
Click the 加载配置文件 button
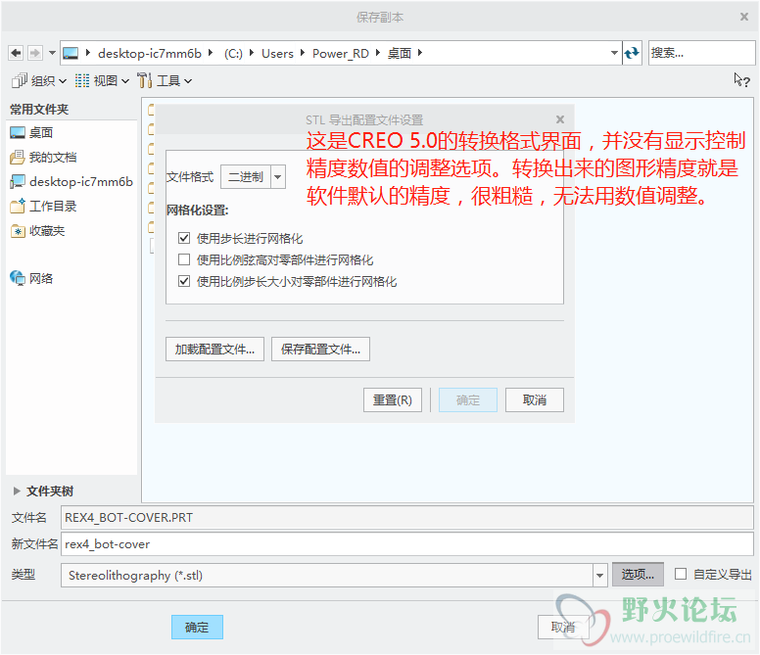click(214, 350)
